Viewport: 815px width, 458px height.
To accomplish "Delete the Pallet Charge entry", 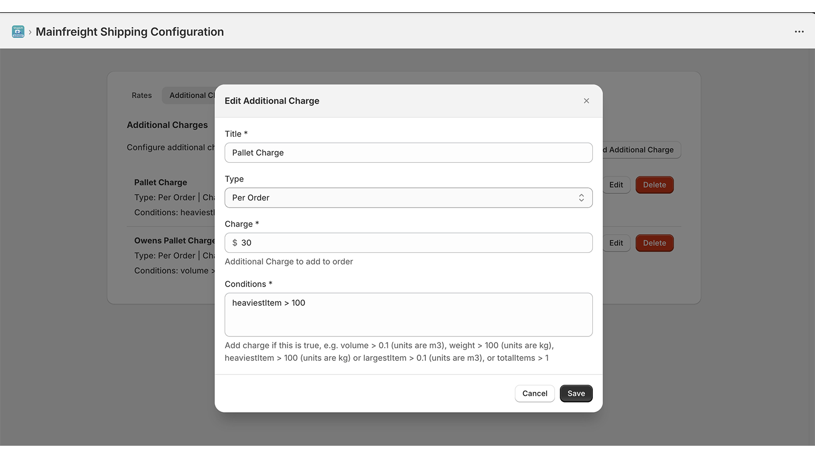I will pyautogui.click(x=655, y=185).
